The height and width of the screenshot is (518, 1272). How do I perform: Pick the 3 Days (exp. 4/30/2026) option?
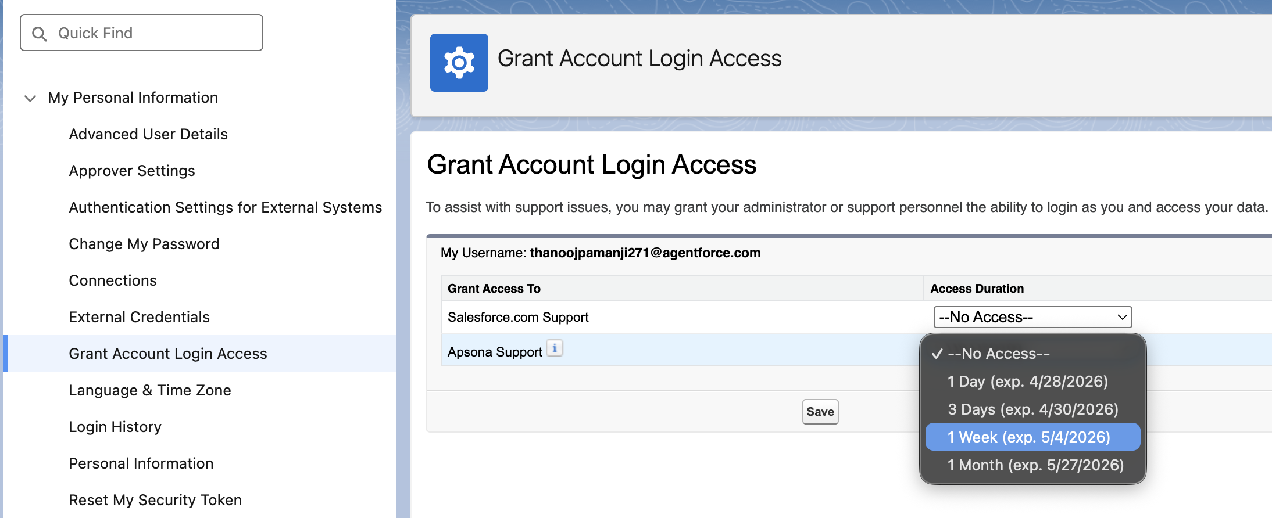tap(1032, 409)
